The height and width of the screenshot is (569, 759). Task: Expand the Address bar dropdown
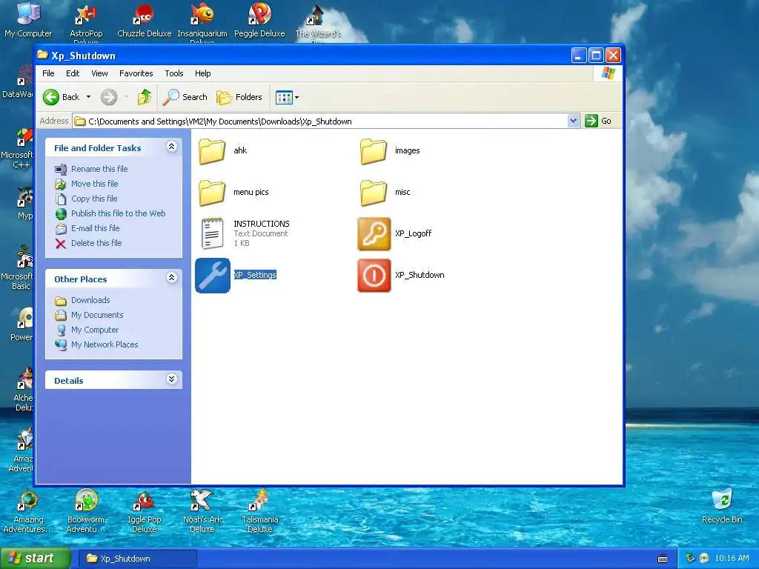[x=573, y=121]
